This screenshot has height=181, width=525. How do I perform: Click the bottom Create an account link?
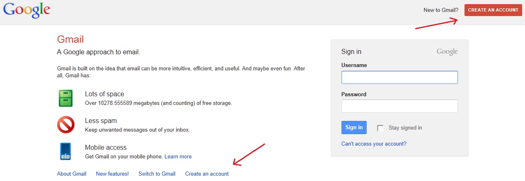pos(207,174)
